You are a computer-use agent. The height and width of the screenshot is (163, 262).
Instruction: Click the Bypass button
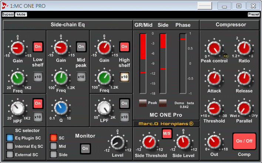pyautogui.click(x=8, y=14)
